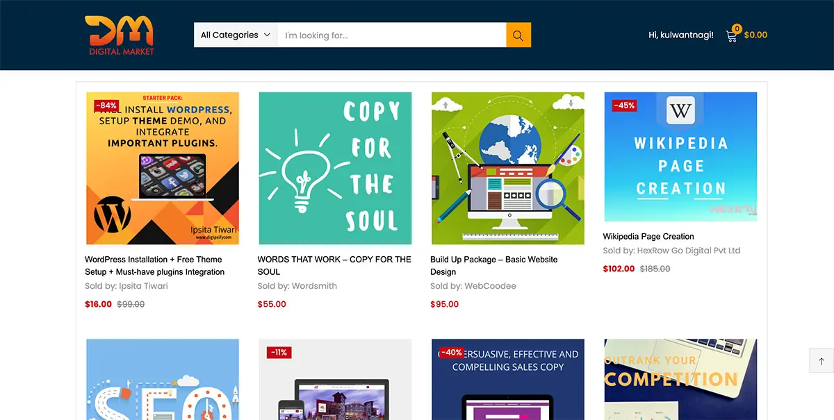Visit seller Ipsita Tiwari's store
This screenshot has height=420, width=834.
click(142, 286)
